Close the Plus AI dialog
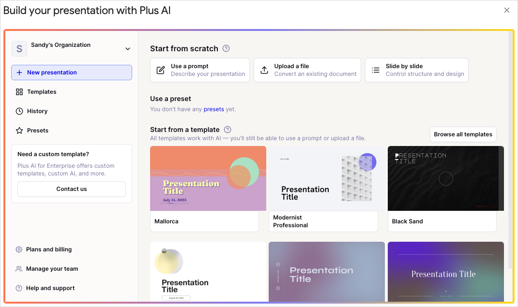This screenshot has width=518, height=307. pyautogui.click(x=507, y=10)
